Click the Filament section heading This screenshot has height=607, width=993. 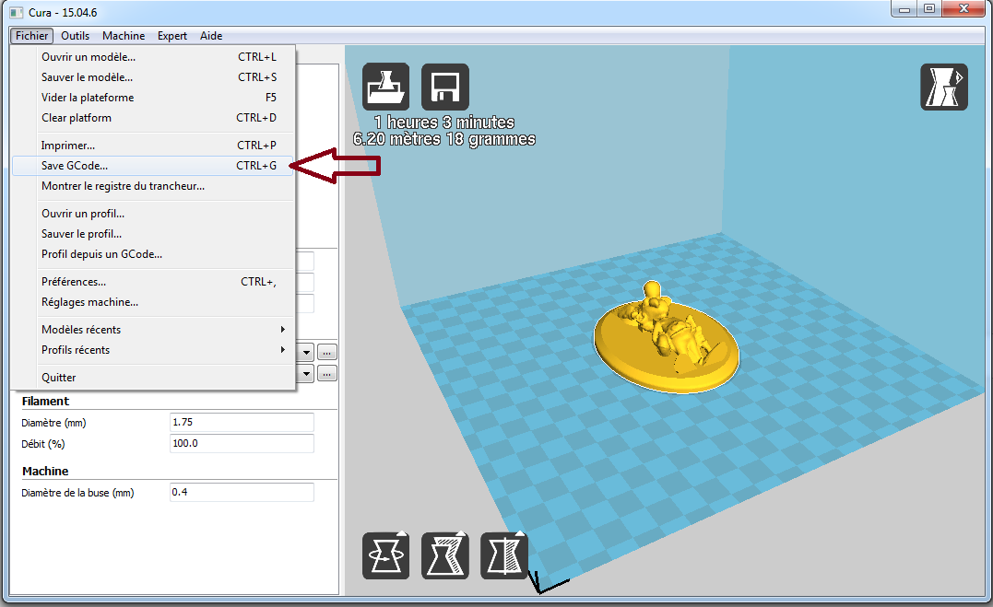pyautogui.click(x=45, y=402)
